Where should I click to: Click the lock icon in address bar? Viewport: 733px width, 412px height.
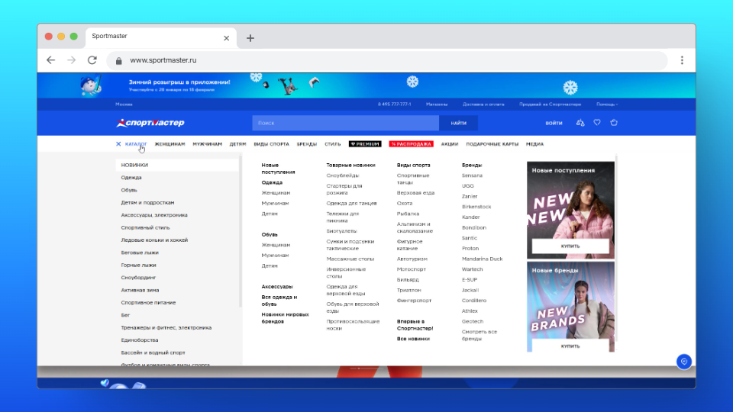point(119,61)
